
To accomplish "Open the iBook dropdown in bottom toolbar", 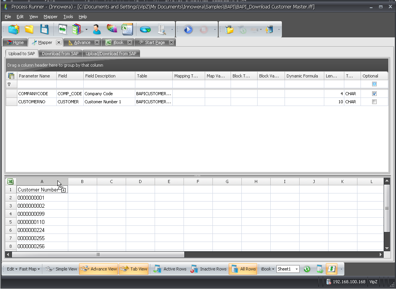I will tap(268, 269).
